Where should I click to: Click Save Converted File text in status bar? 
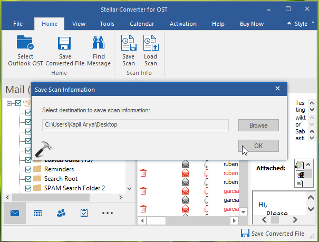278,234
